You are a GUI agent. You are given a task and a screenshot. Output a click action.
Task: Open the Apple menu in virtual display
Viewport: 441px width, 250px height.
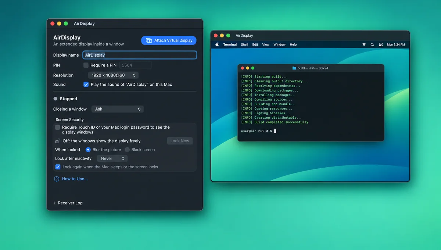point(217,44)
